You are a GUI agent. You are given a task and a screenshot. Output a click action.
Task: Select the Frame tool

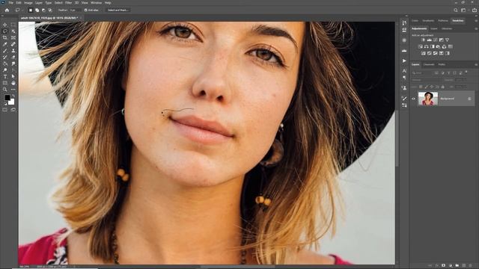tap(13, 38)
